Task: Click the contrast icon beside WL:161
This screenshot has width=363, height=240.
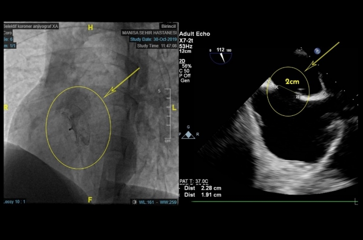Action: (135, 201)
